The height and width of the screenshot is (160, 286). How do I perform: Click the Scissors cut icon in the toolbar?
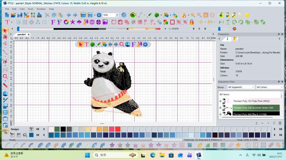[47, 15]
